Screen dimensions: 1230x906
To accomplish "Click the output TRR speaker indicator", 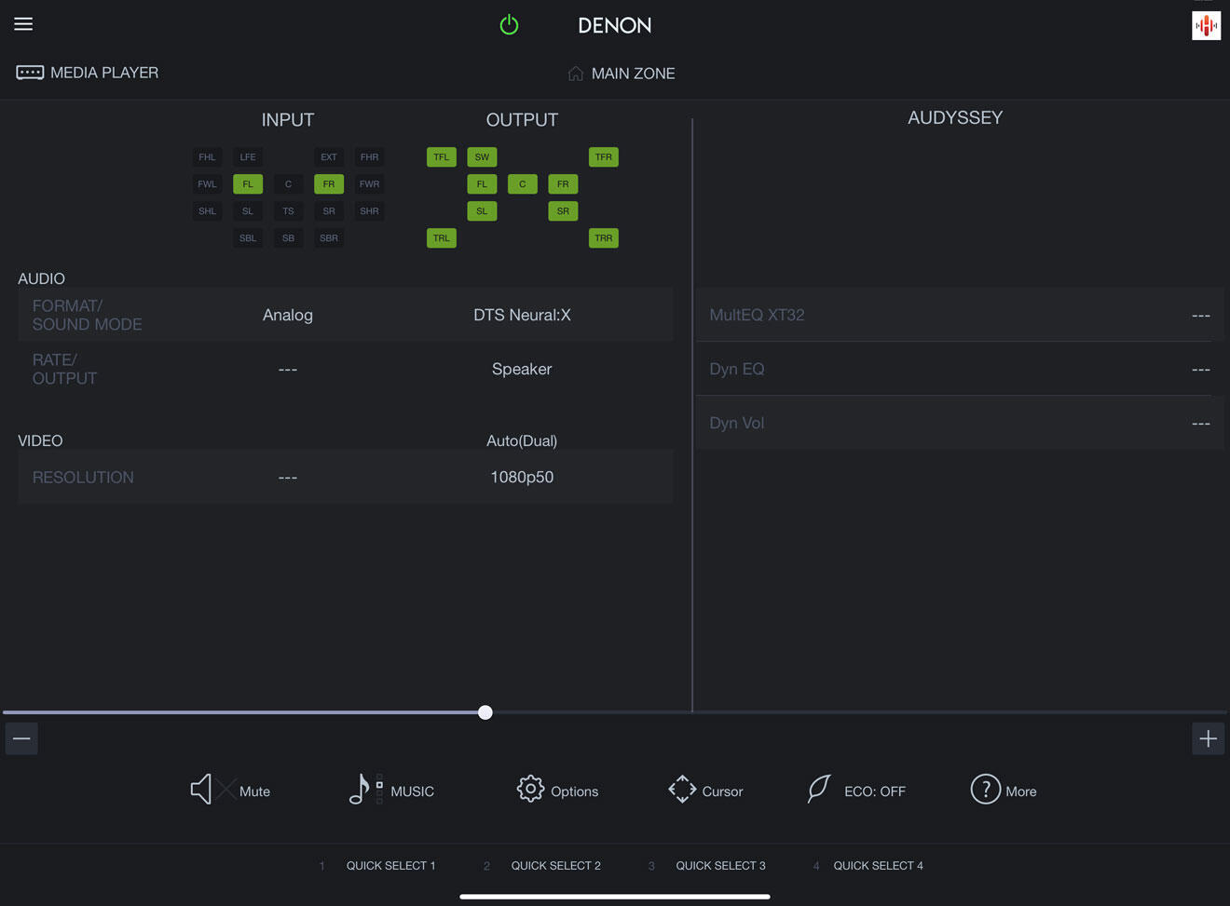I will [604, 238].
